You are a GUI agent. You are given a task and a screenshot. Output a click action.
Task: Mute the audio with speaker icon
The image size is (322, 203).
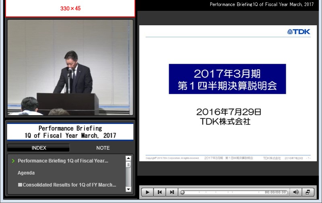point(296,192)
